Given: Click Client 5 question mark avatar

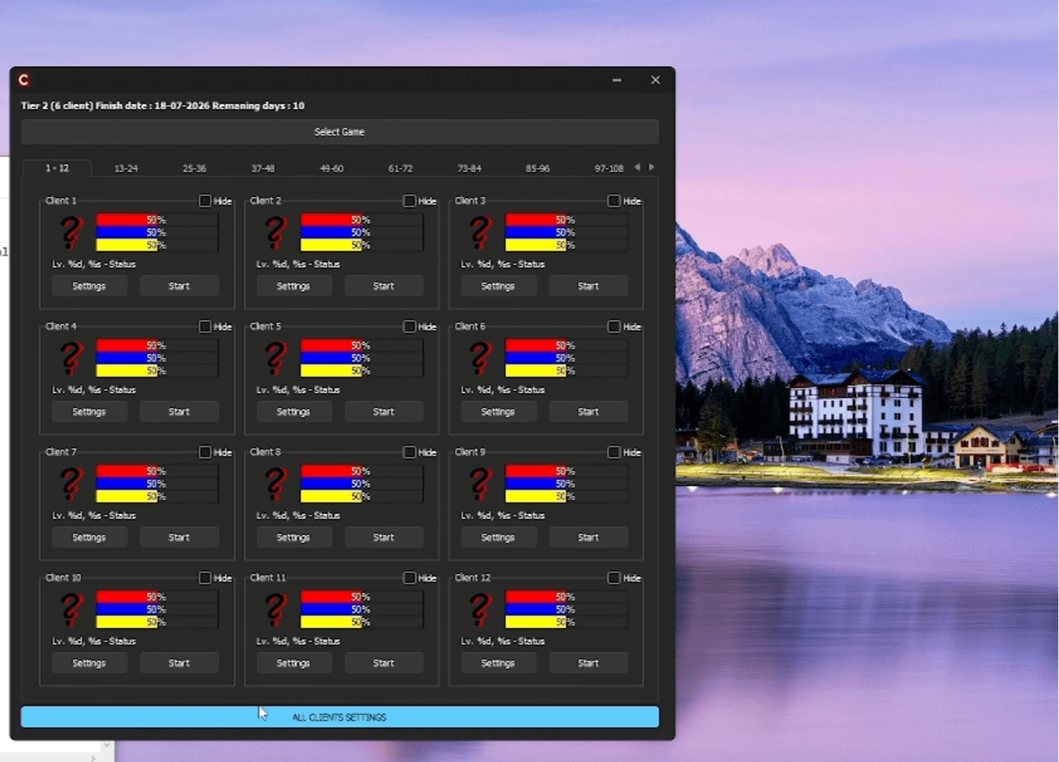Looking at the screenshot, I should pos(275,359).
